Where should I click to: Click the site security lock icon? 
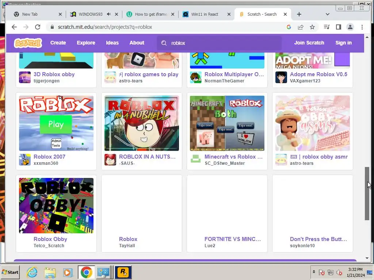(52, 27)
